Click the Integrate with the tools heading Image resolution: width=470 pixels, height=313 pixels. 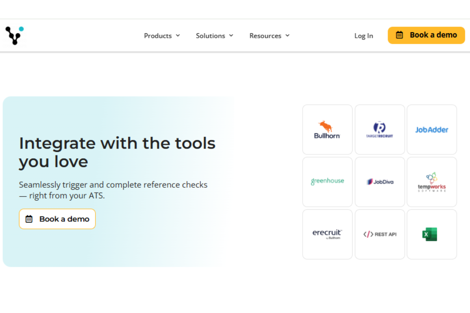click(x=117, y=143)
